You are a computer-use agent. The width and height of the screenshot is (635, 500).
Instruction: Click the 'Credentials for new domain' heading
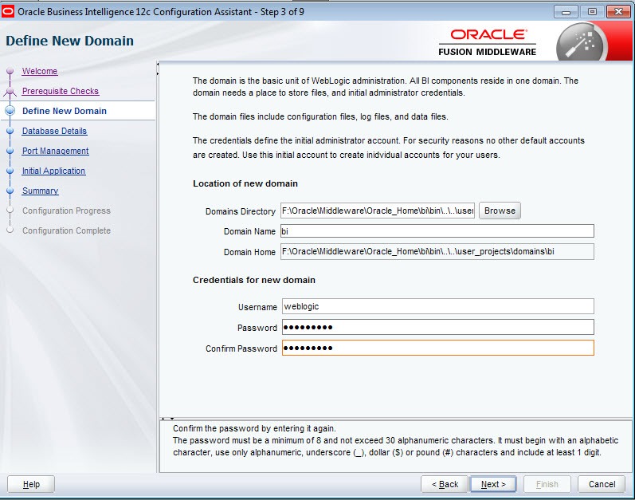coord(254,280)
